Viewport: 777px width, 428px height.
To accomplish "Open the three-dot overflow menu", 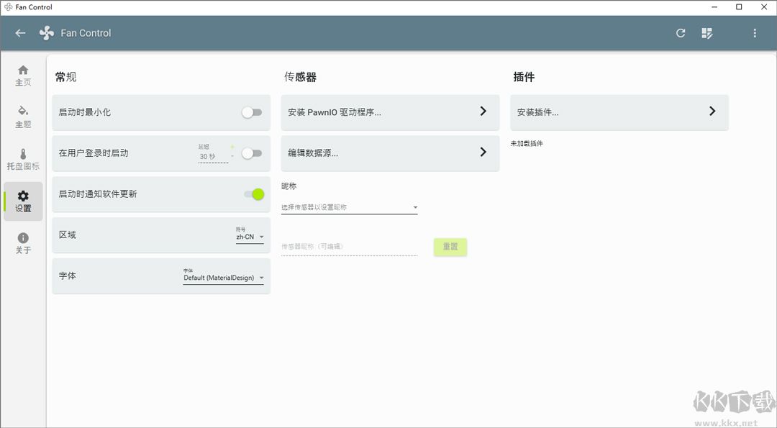I will coord(755,33).
